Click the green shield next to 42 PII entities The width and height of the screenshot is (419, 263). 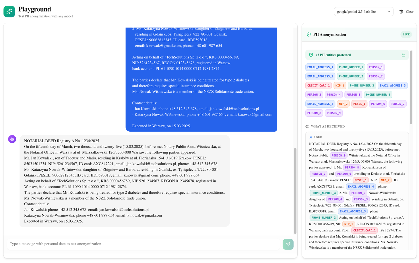[311, 55]
